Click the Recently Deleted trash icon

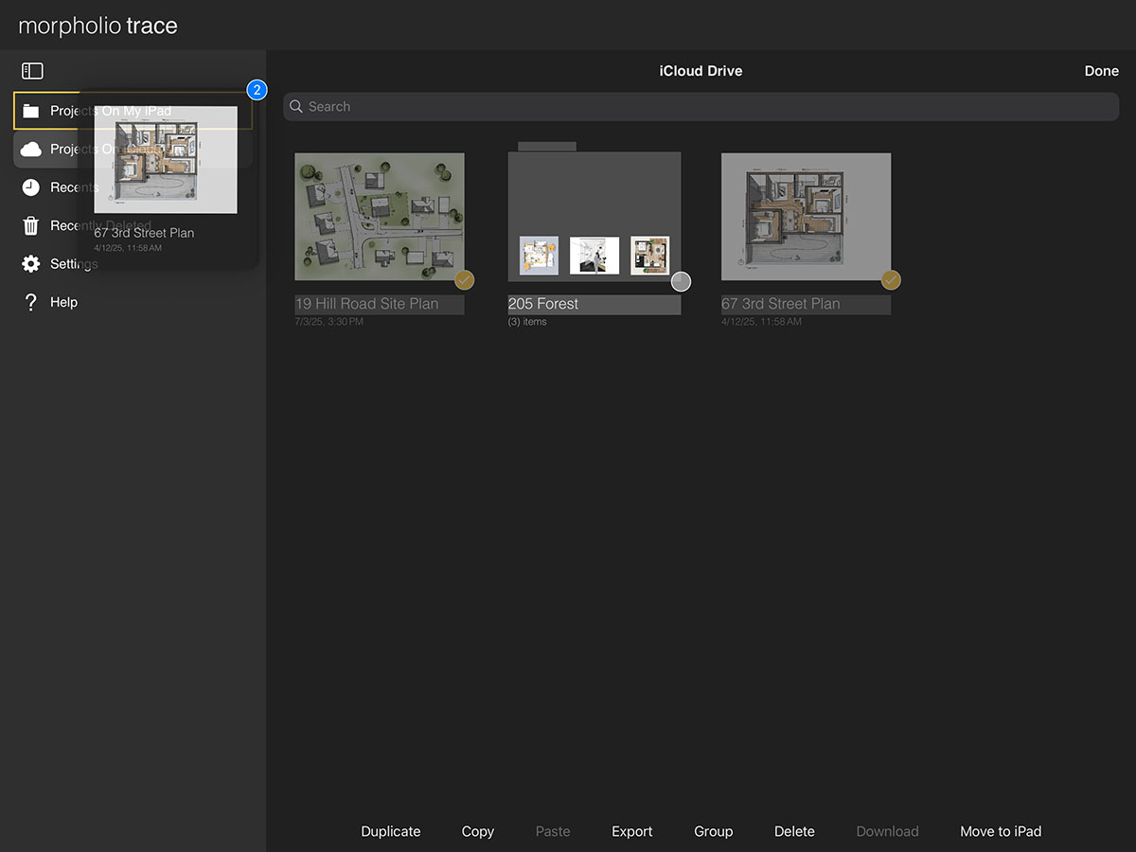pyautogui.click(x=31, y=226)
